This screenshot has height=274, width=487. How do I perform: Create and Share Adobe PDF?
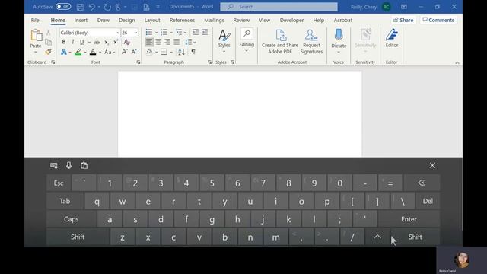[280, 41]
